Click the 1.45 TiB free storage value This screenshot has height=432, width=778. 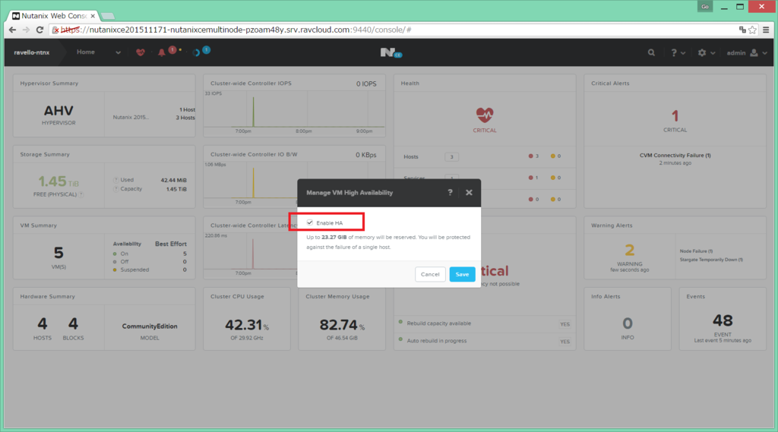click(58, 181)
